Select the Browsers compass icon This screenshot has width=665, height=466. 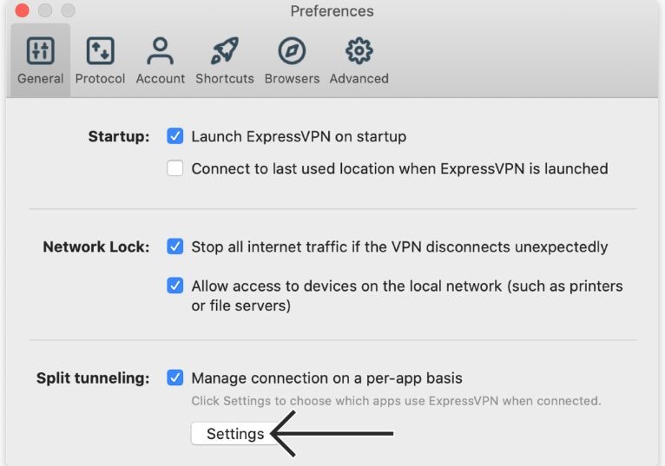pos(292,51)
